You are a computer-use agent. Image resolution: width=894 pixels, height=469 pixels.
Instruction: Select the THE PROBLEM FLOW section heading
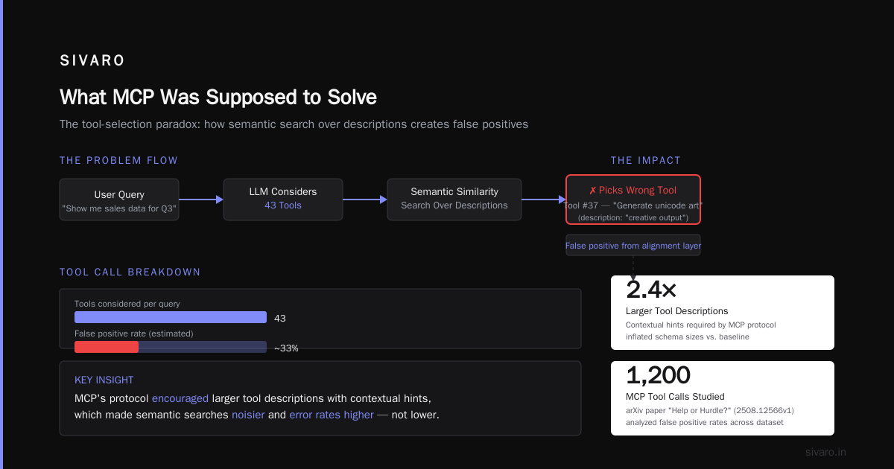[118, 161]
